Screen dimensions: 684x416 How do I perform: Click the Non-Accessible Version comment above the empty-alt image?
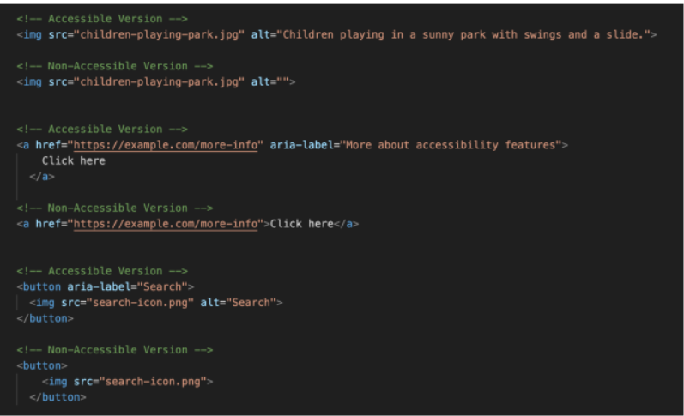click(114, 66)
